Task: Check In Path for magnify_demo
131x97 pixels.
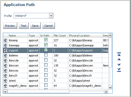Action: tap(46, 85)
